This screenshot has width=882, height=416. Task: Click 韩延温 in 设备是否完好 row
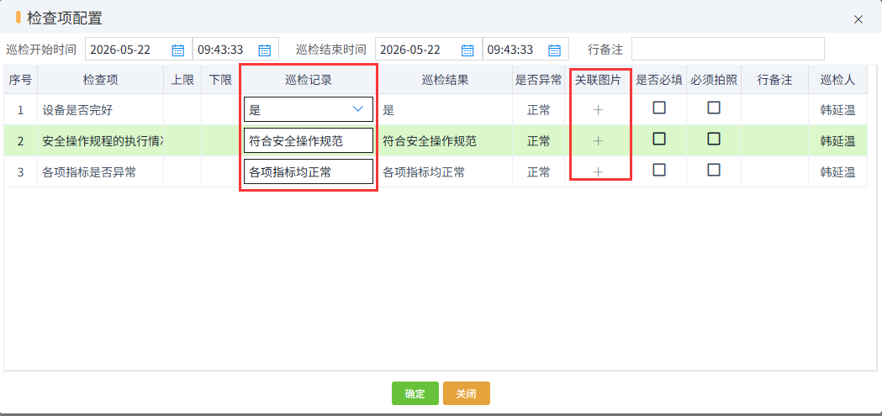click(837, 110)
